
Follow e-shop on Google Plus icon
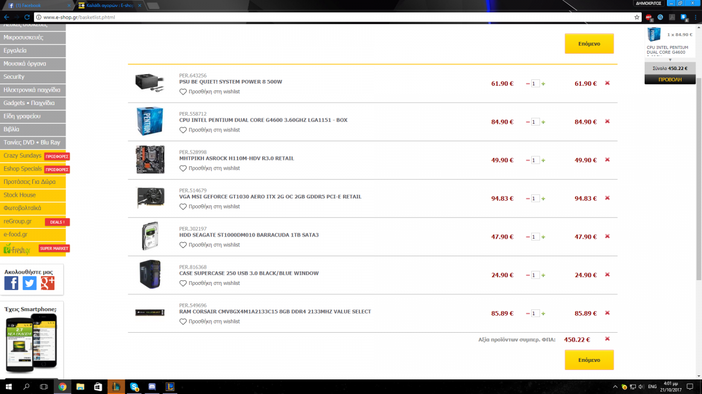click(x=47, y=283)
